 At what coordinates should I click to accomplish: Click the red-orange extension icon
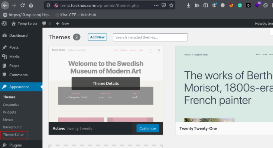(x=231, y=6)
